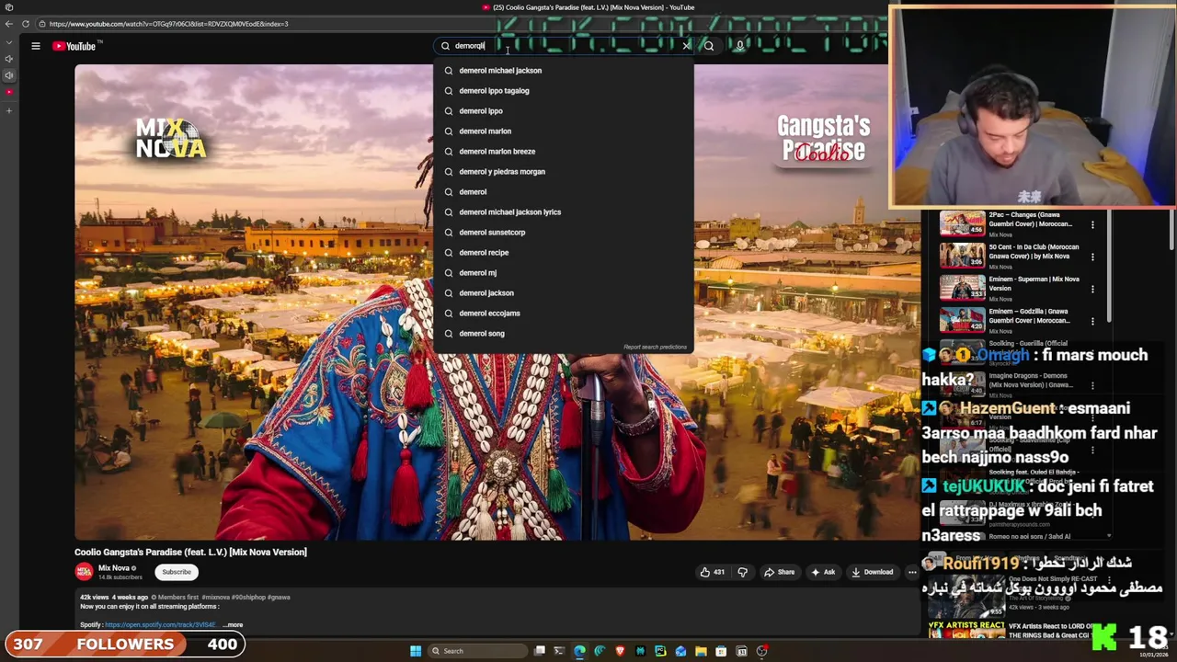Open OBS Studio icon on taskbar
Screen dimensions: 1177x662
tap(762, 651)
